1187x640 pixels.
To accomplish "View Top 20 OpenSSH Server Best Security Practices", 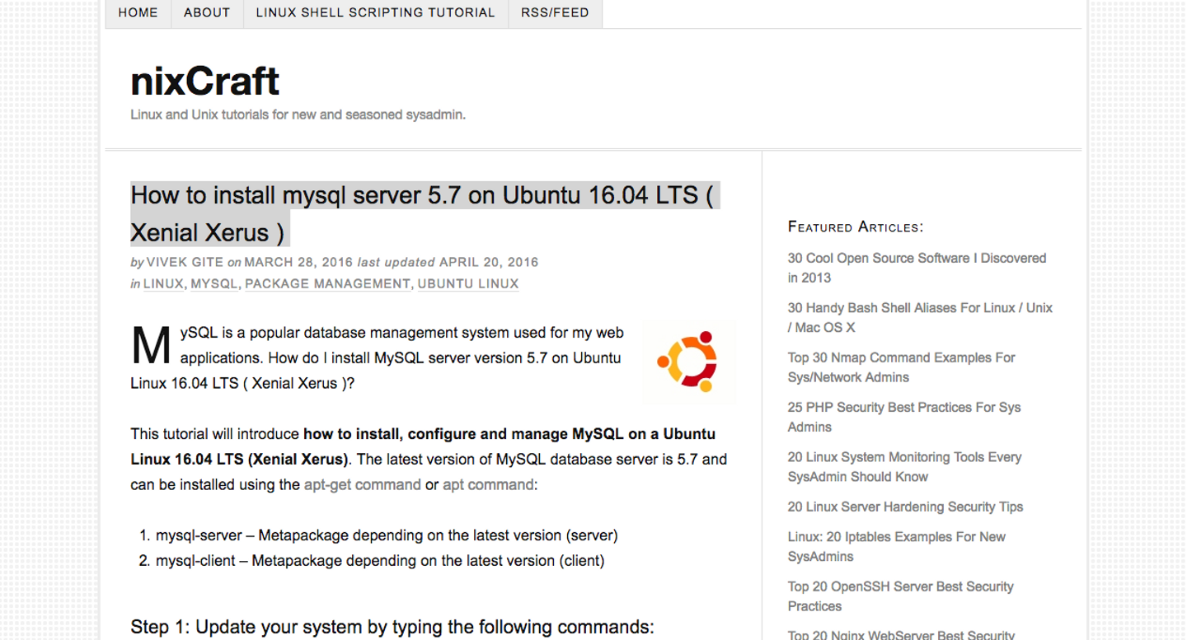I will pos(900,596).
